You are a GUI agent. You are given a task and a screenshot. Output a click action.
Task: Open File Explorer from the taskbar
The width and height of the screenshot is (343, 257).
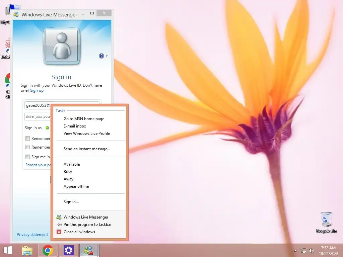tap(27, 250)
